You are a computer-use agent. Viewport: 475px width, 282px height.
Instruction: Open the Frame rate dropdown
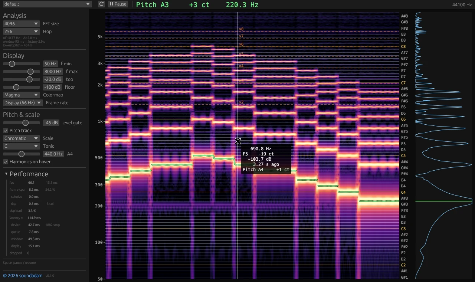click(x=23, y=103)
